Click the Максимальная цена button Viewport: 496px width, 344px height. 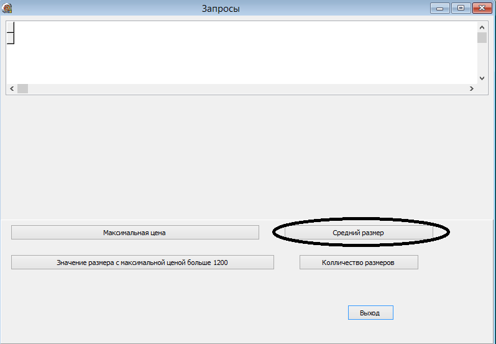pos(135,233)
